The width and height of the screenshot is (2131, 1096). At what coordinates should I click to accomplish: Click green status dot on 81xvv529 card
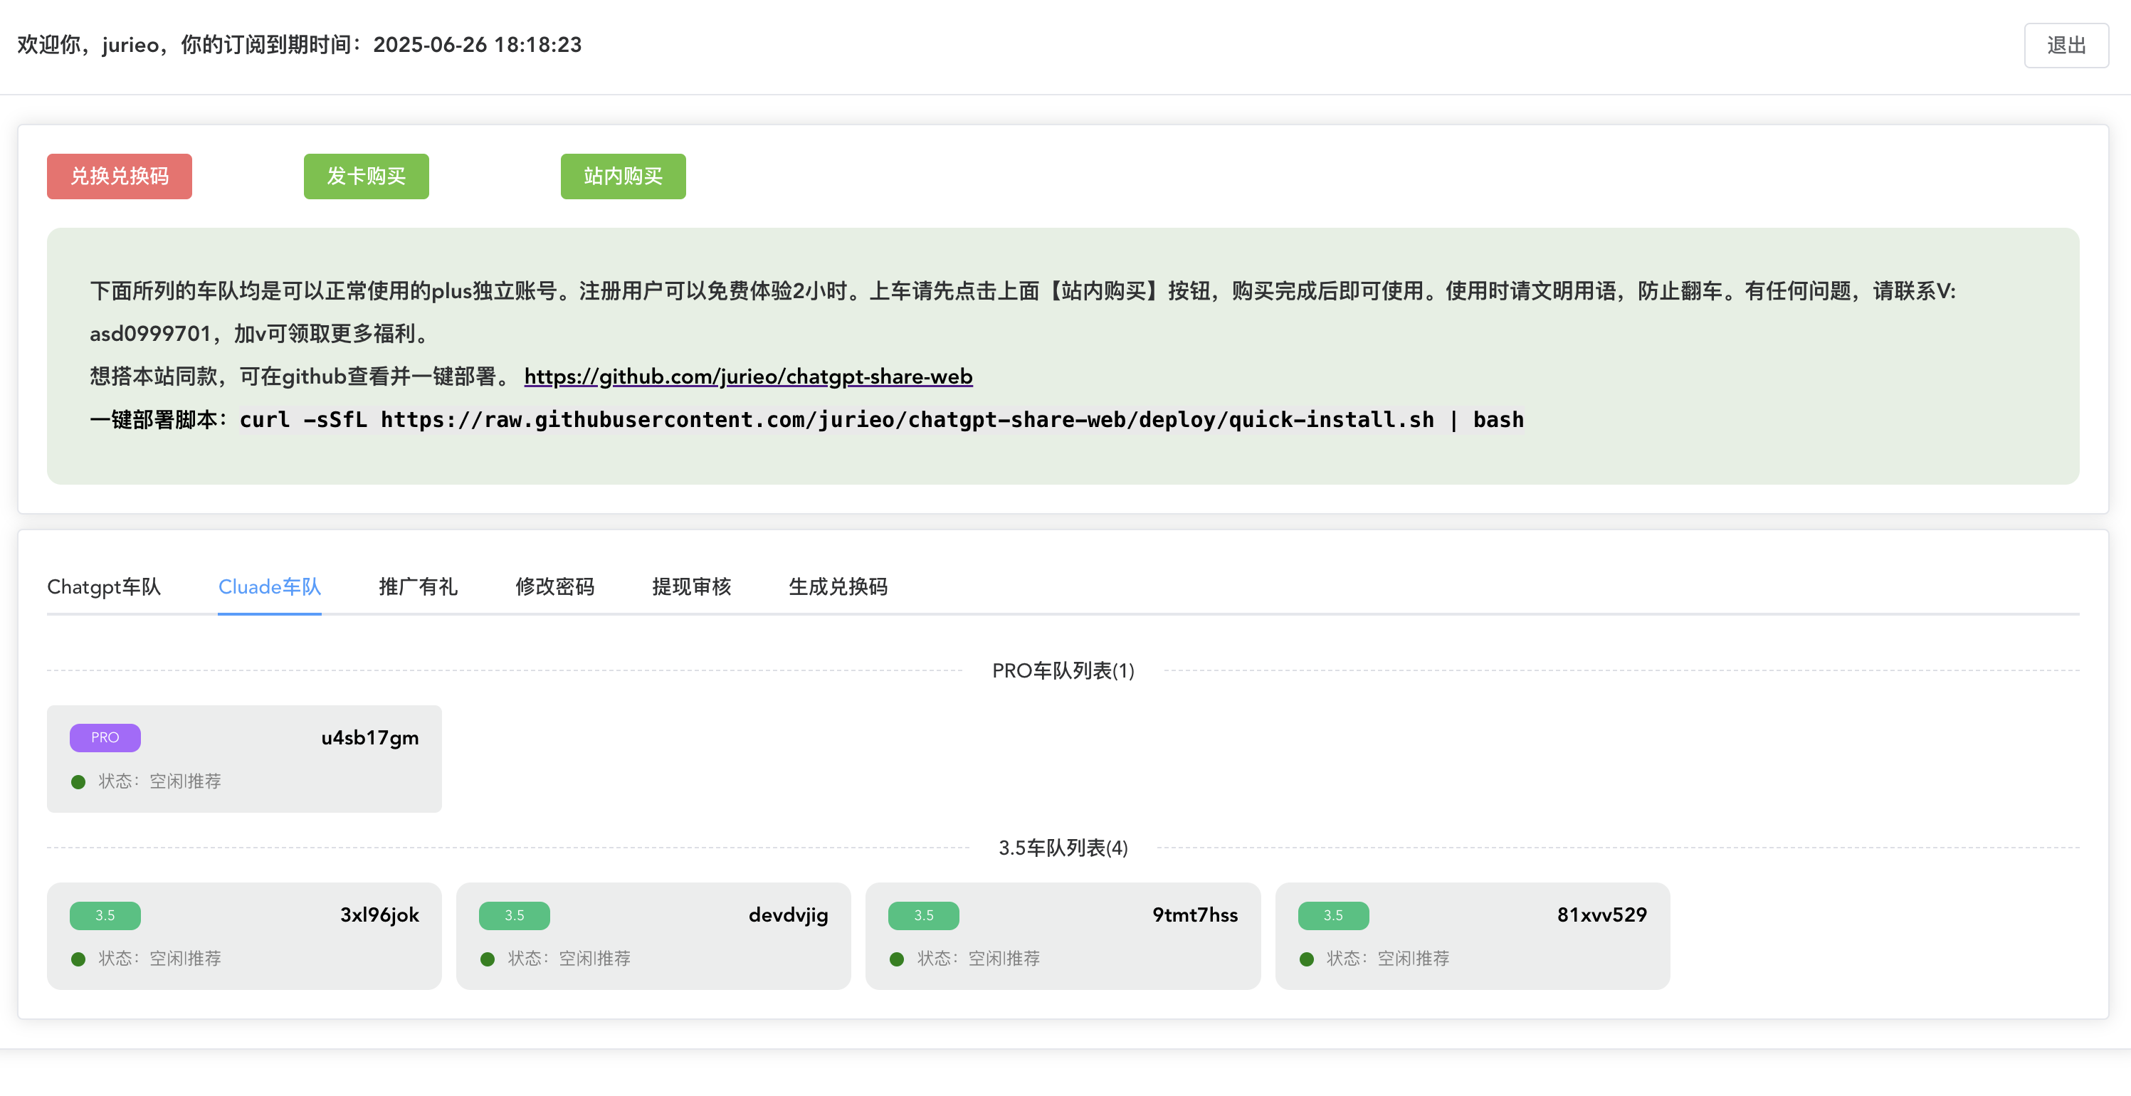[1306, 959]
